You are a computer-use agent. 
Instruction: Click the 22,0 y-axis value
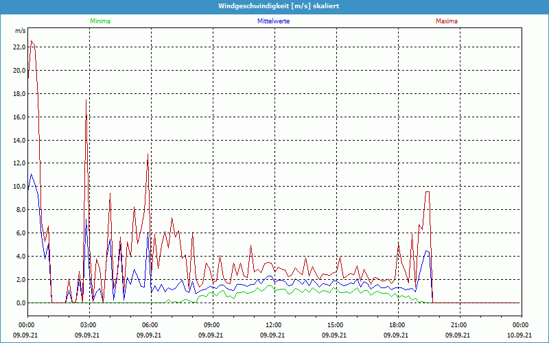pos(19,47)
